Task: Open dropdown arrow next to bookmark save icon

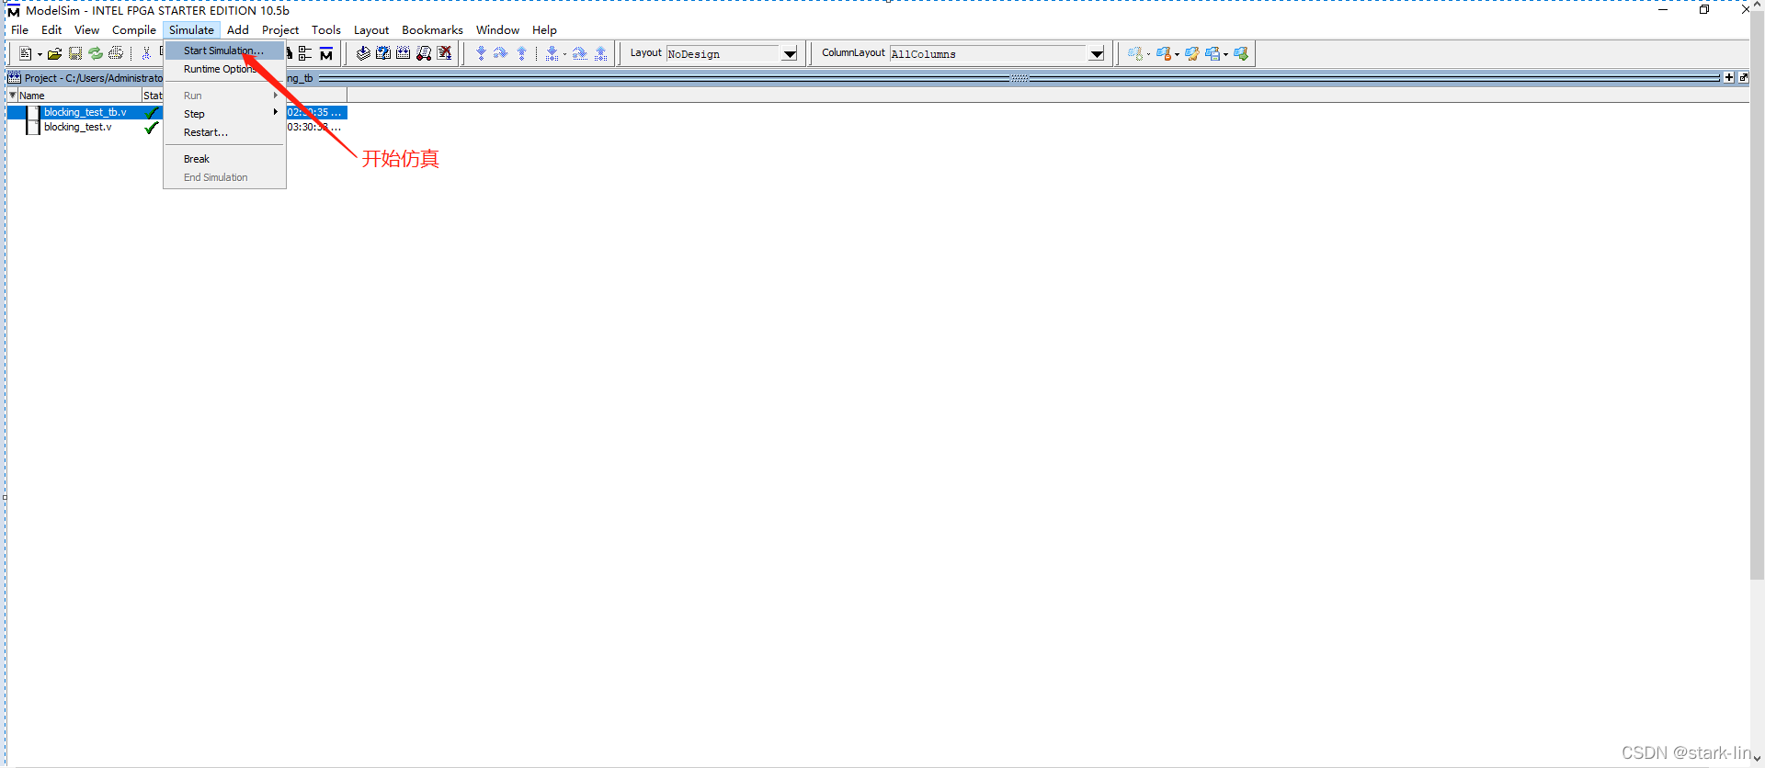Action: point(1225,54)
